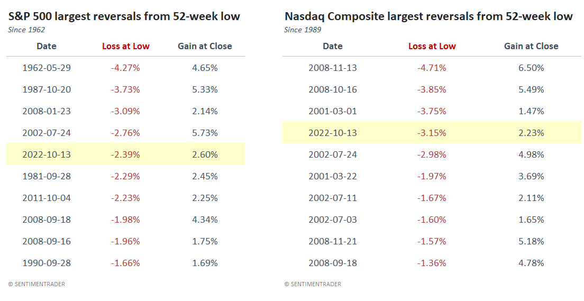Click the -4.27% loss value

pyautogui.click(x=126, y=68)
